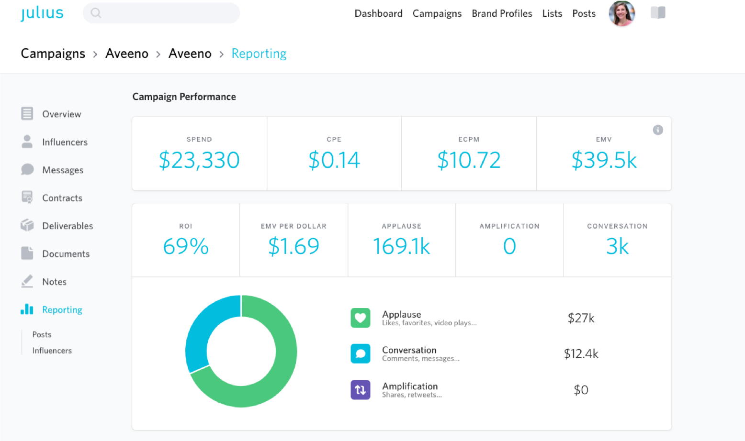Click the $0 Amplification amount
The image size is (745, 441).
tap(581, 390)
